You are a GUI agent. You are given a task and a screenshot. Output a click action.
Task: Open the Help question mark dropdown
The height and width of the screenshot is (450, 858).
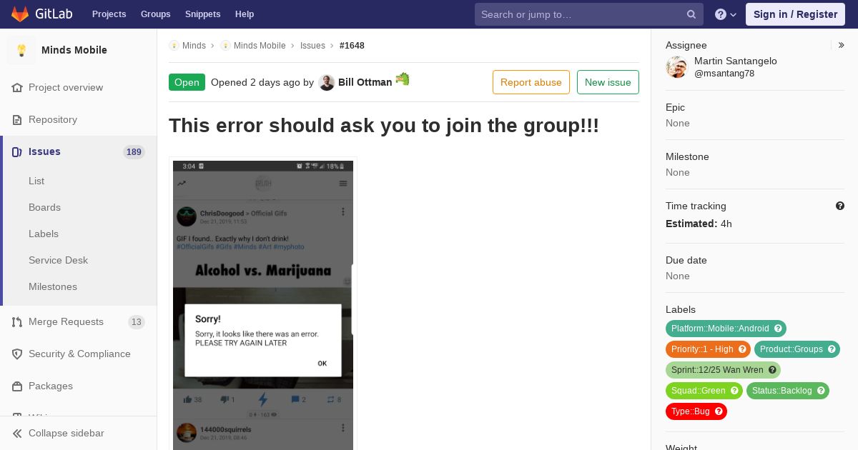point(726,14)
